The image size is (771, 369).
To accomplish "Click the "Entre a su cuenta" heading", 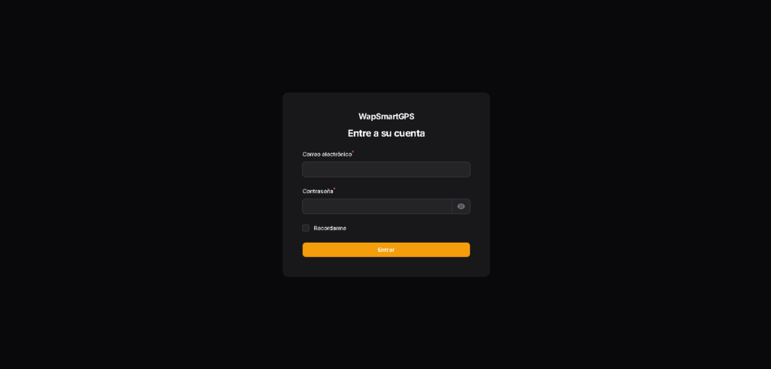I will point(386,134).
